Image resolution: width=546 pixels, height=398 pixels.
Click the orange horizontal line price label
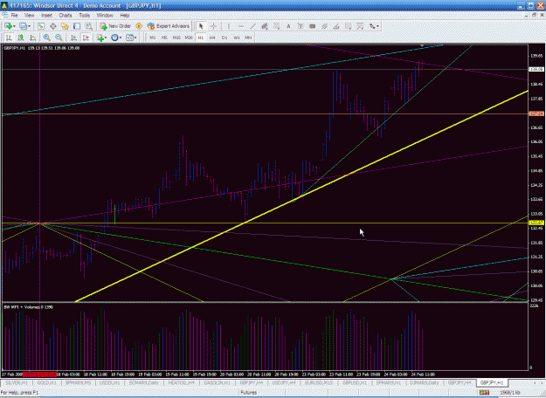click(536, 113)
